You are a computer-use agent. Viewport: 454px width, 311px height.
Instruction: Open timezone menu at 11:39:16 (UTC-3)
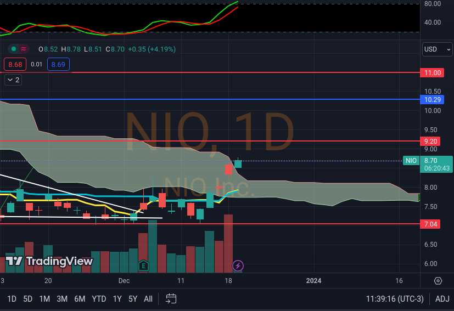pyautogui.click(x=395, y=298)
